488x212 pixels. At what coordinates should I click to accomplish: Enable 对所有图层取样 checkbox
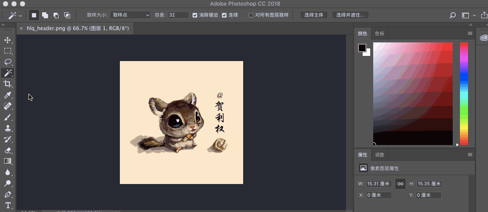tap(251, 15)
